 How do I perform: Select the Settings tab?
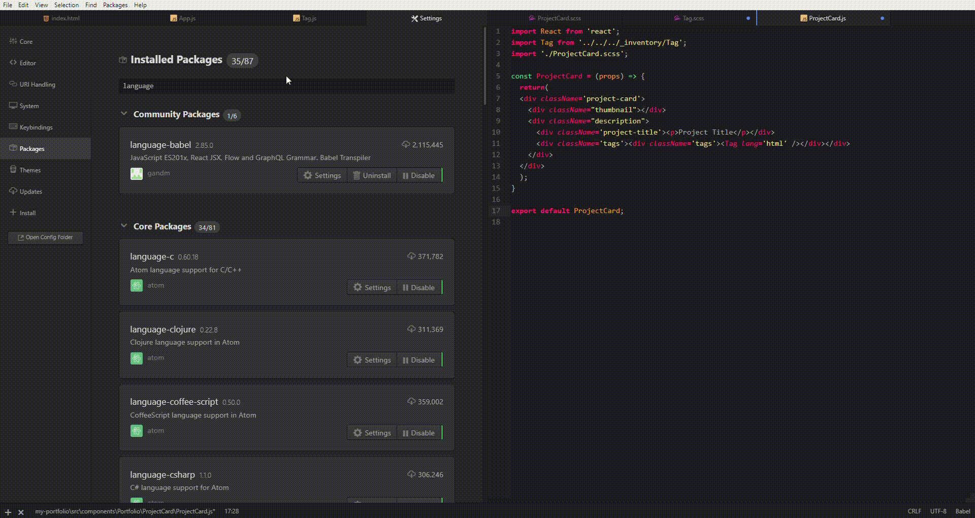(427, 18)
